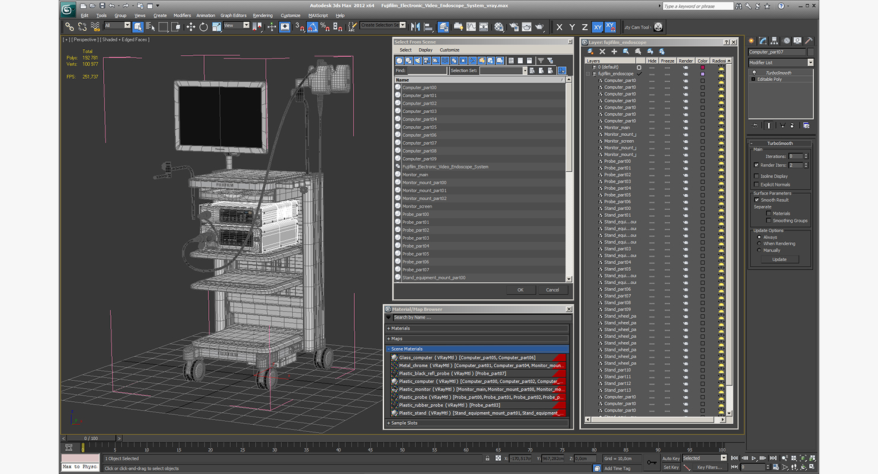Click OK in Select From Scene dialog
Screen dimensions: 878x474
coord(520,290)
